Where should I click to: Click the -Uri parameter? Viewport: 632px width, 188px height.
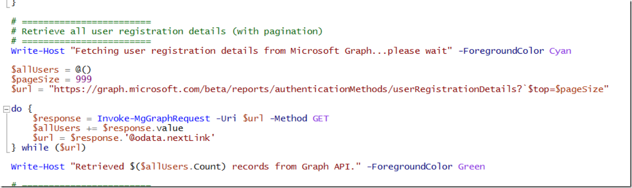pos(226,118)
